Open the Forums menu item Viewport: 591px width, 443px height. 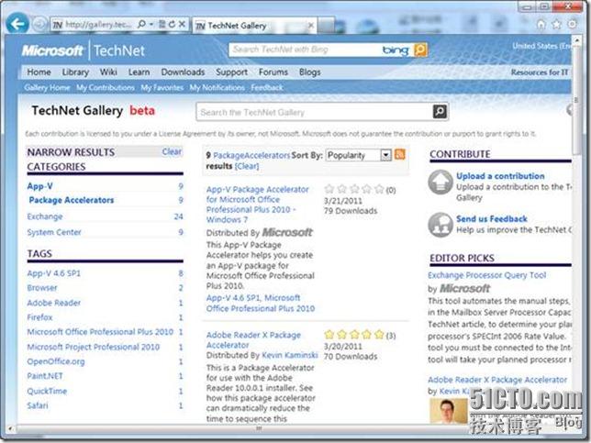point(273,72)
